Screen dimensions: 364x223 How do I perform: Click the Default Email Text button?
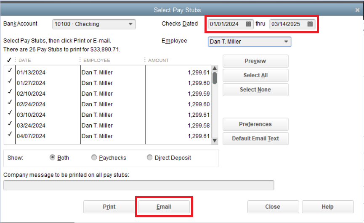pos(255,139)
